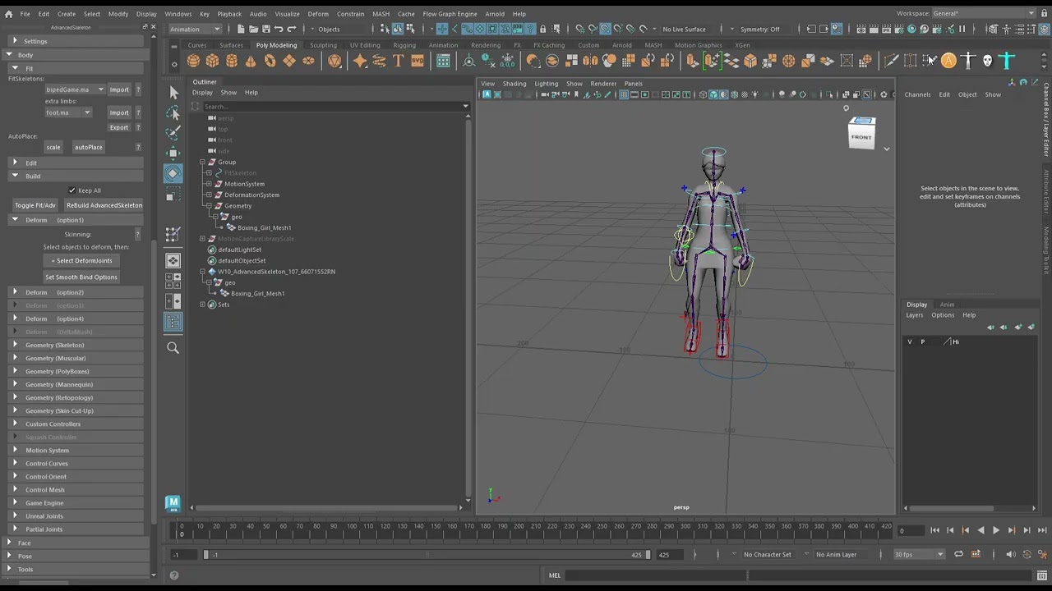Open the foot.ma extra limbs dropdown
Image resolution: width=1052 pixels, height=591 pixels.
[68, 112]
